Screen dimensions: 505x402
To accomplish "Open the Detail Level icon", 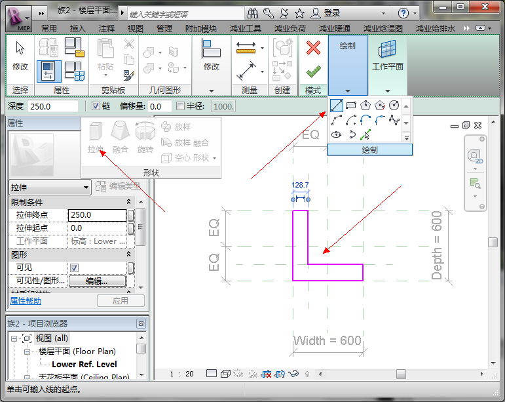I will click(212, 374).
